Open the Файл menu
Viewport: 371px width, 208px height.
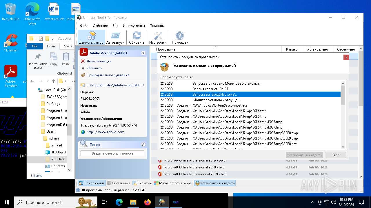[84, 26]
